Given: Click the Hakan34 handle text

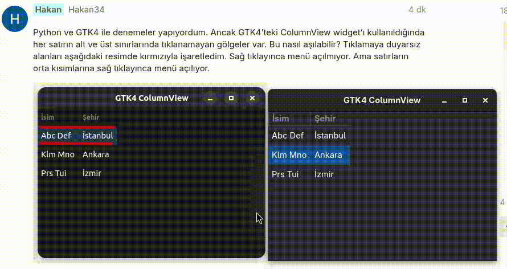Looking at the screenshot, I should click(x=86, y=10).
